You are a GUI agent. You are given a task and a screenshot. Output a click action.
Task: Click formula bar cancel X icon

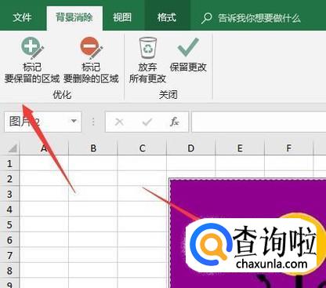coord(119,122)
